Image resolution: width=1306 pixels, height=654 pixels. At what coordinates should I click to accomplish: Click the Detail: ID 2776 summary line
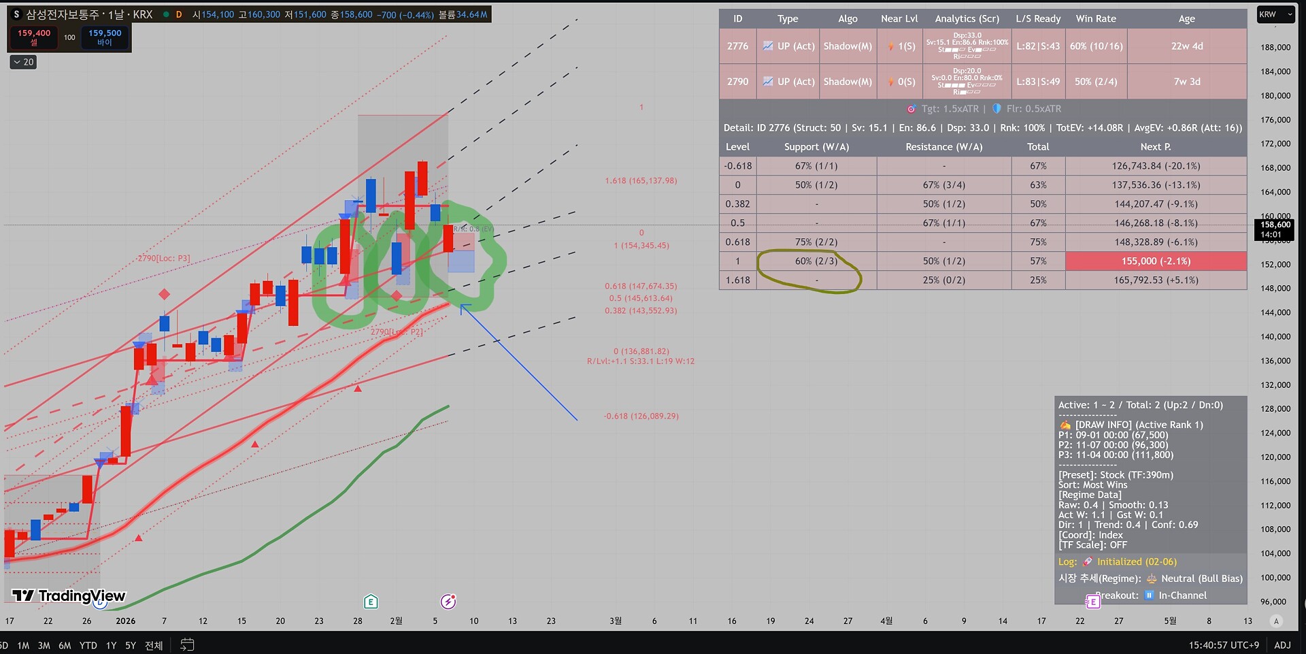(x=983, y=128)
